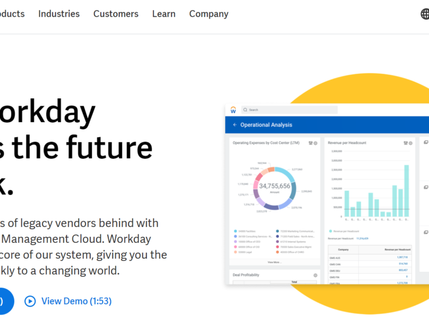Click the View More link under the legend
This screenshot has height=322, width=429.
tap(274, 262)
